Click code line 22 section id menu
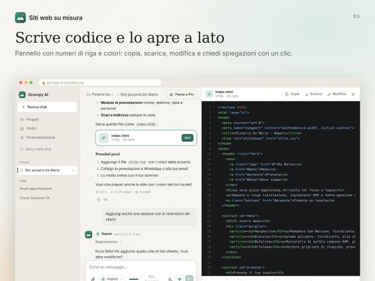The width and height of the screenshot is (375, 281). point(240,216)
